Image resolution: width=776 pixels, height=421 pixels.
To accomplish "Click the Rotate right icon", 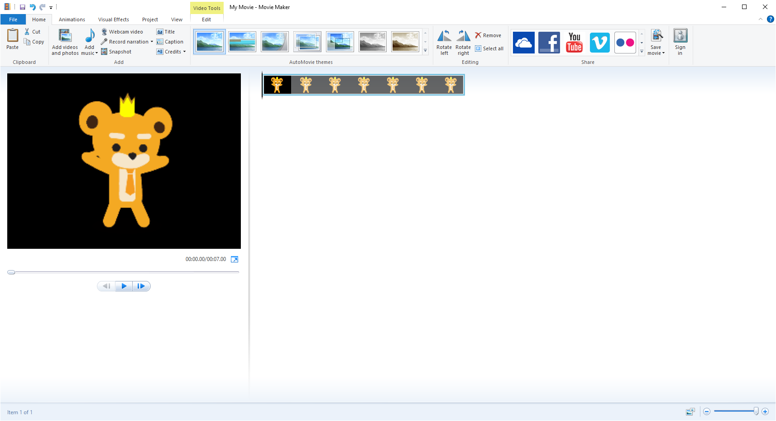I will click(463, 36).
